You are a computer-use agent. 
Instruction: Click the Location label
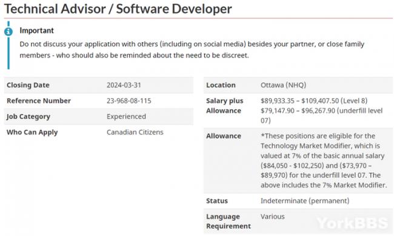tap(221, 85)
